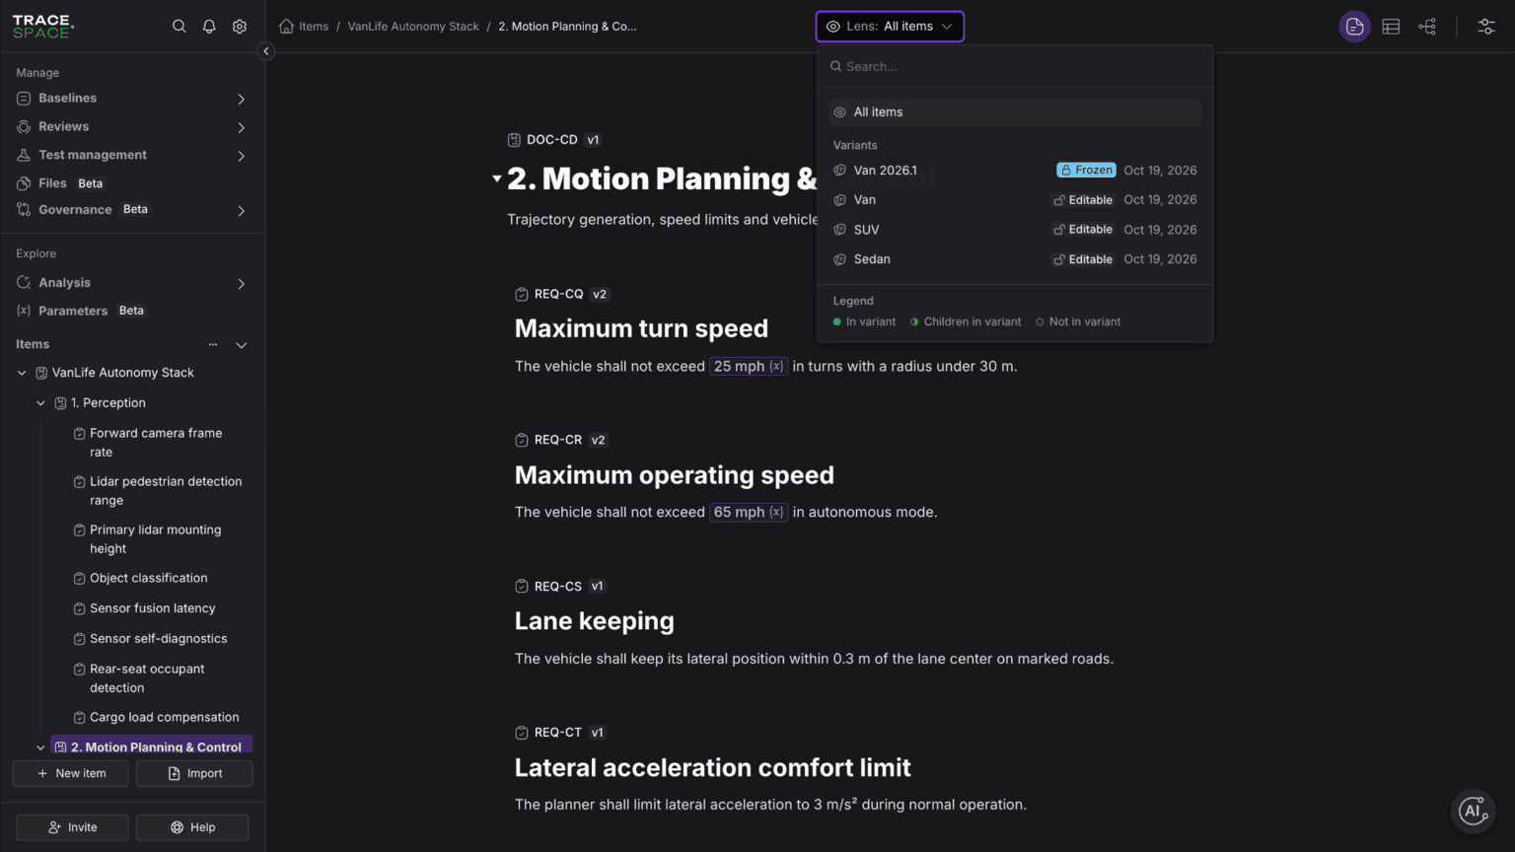Collapse the Items section chevron
The height and width of the screenshot is (852, 1515).
click(242, 344)
